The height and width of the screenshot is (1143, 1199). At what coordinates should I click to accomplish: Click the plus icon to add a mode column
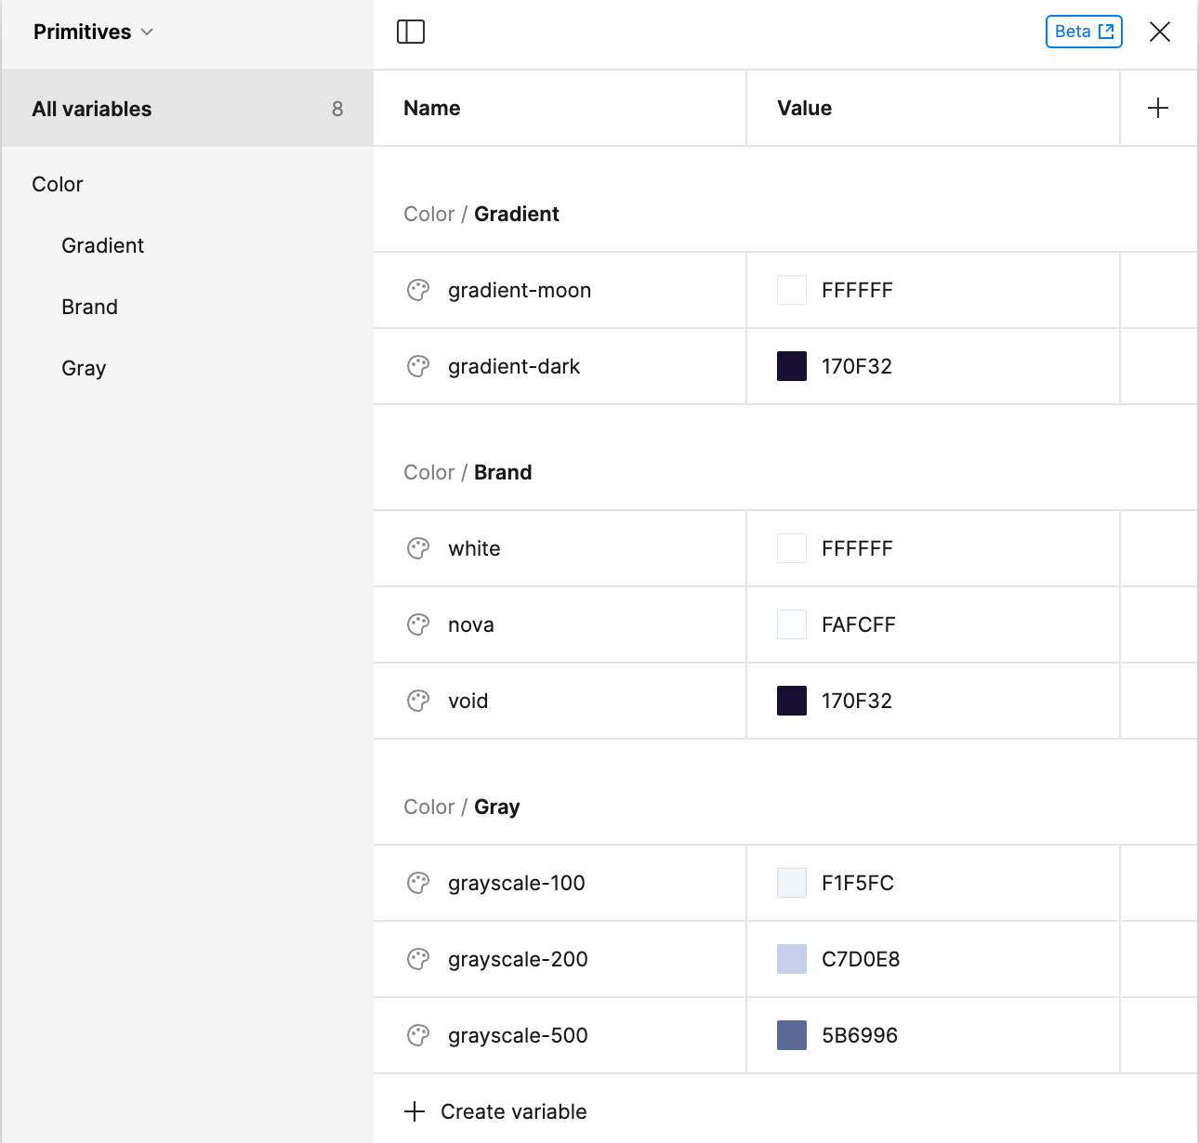[x=1158, y=108]
